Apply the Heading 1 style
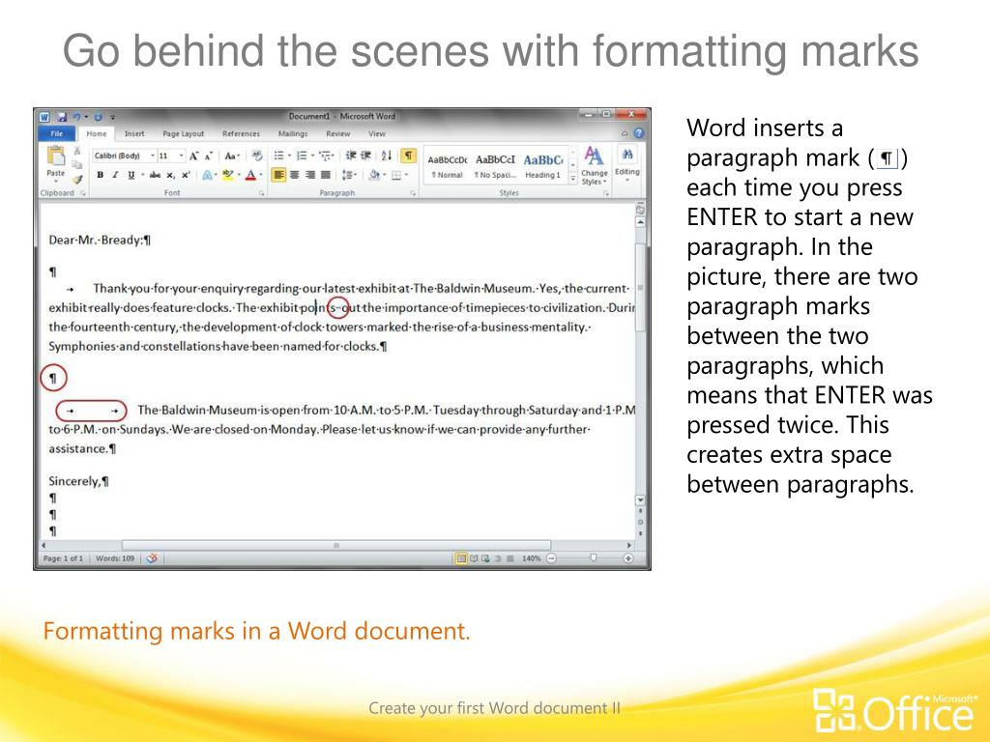This screenshot has width=990, height=742. (543, 166)
